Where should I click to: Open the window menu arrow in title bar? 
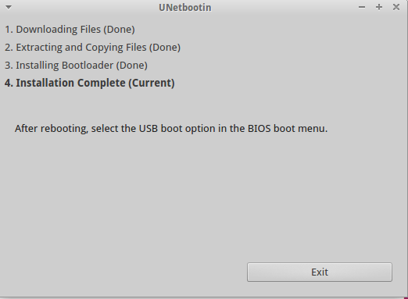[x=9, y=7]
